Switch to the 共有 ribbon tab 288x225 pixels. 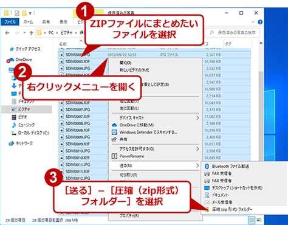coord(46,22)
